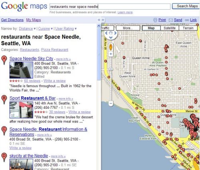The image size is (200, 170).
Task: Open Space Needle: Restaurant Information & Reservations listing
Action: (x=48, y=132)
